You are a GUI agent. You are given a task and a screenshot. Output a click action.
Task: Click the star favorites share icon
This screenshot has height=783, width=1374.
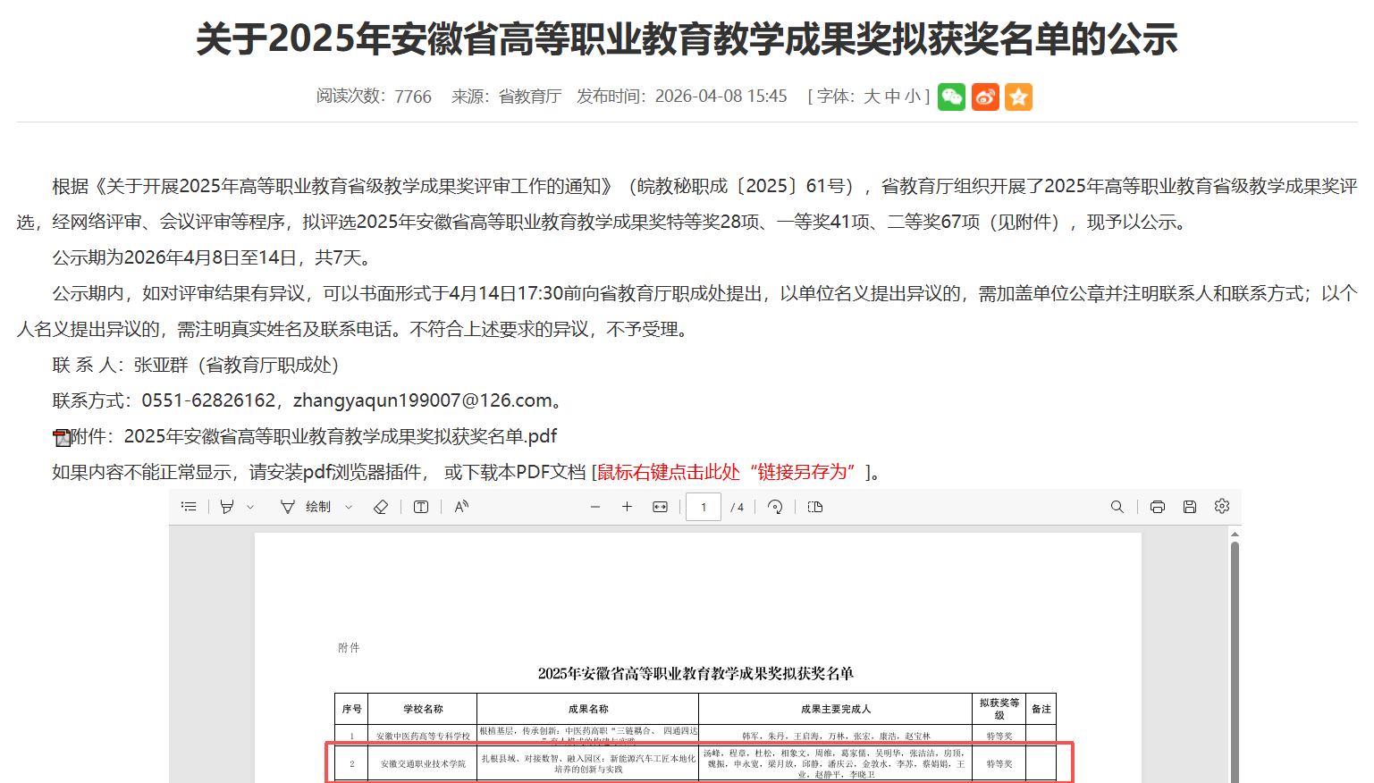click(x=1018, y=97)
